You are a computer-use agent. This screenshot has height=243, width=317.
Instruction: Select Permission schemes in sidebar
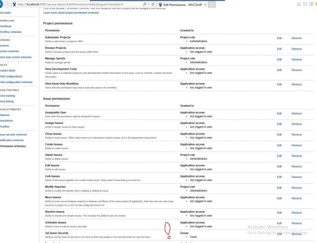click(x=13, y=146)
